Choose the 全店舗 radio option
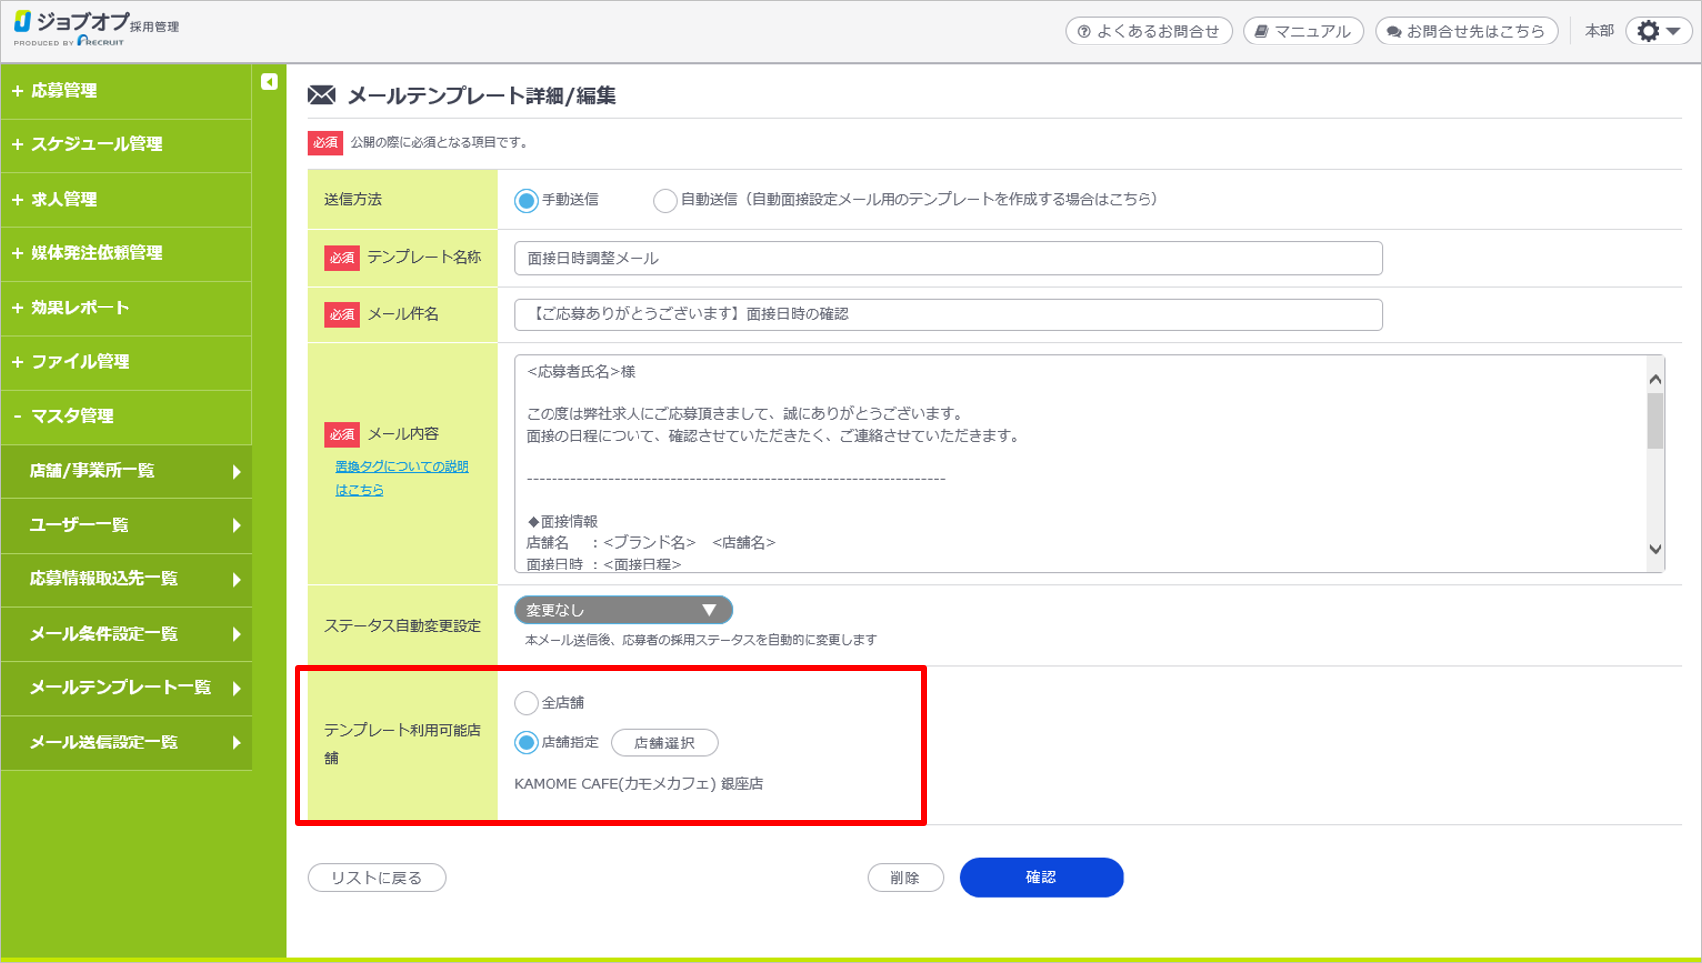1702x963 pixels. 526,703
